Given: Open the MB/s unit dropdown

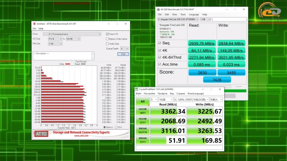Looking at the screenshot, I should pos(216,99).
